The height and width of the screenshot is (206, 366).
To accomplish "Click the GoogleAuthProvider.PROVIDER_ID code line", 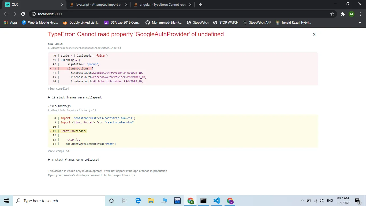I will (x=107, y=73).
